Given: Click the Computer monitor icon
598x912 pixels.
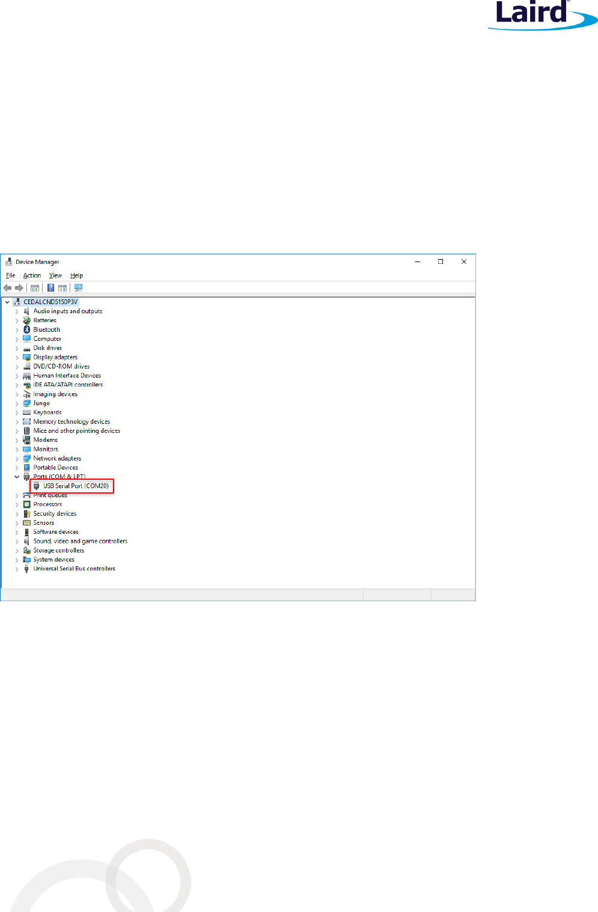Looking at the screenshot, I should [26, 338].
